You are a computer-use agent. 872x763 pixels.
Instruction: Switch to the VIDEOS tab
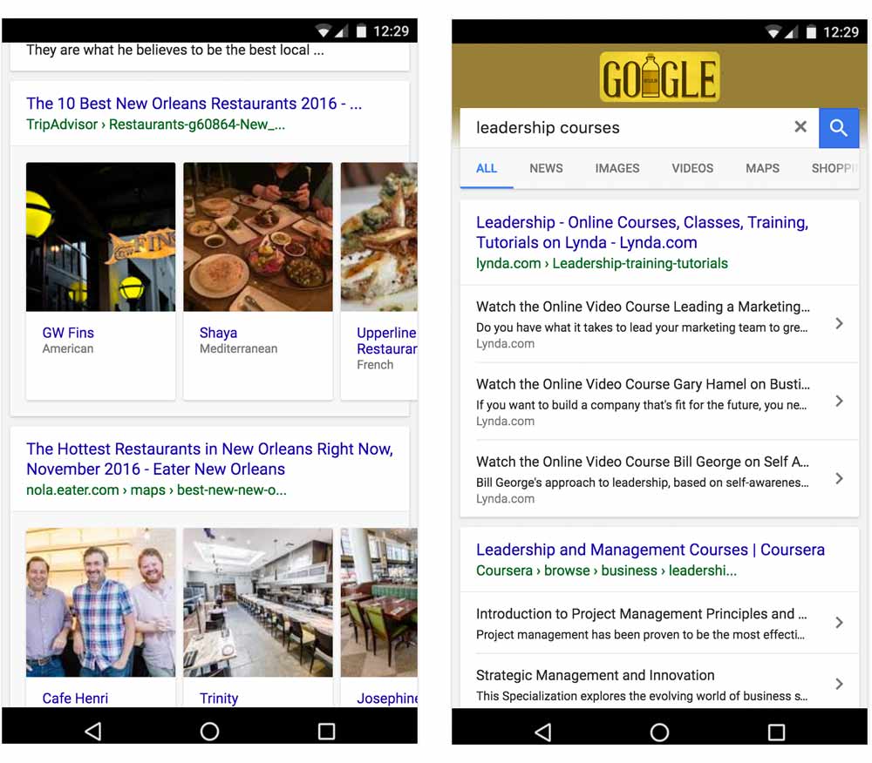pyautogui.click(x=692, y=168)
